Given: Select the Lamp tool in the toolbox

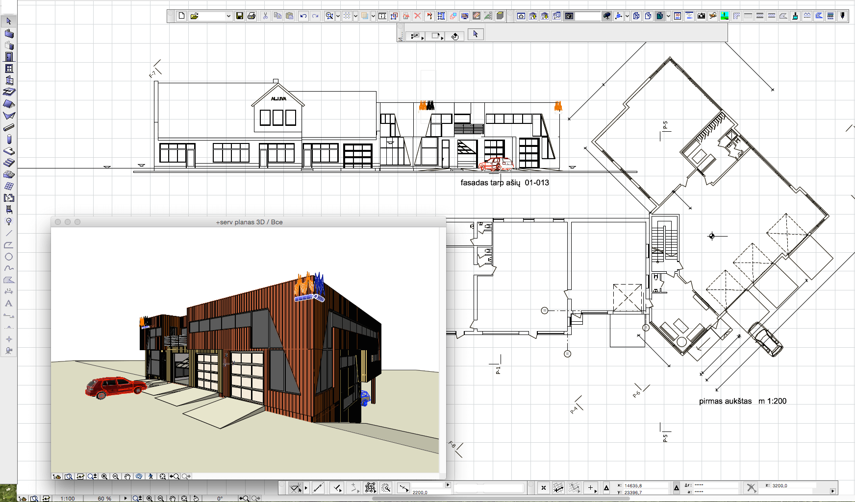Looking at the screenshot, I should pyautogui.click(x=9, y=221).
